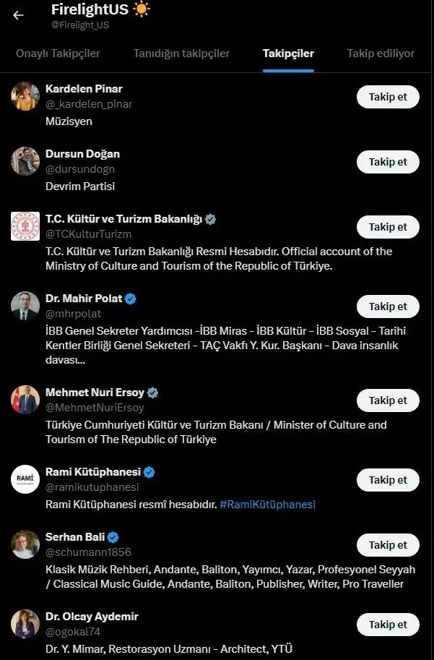Click the verified badge next to Dr. Mahir Polat
The image size is (434, 660).
coord(131,299)
